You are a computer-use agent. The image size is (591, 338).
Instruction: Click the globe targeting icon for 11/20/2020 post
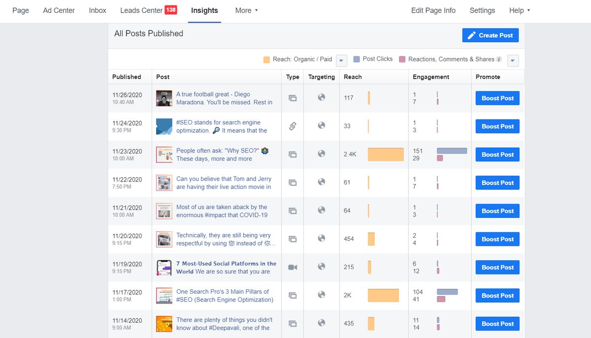coord(322,238)
